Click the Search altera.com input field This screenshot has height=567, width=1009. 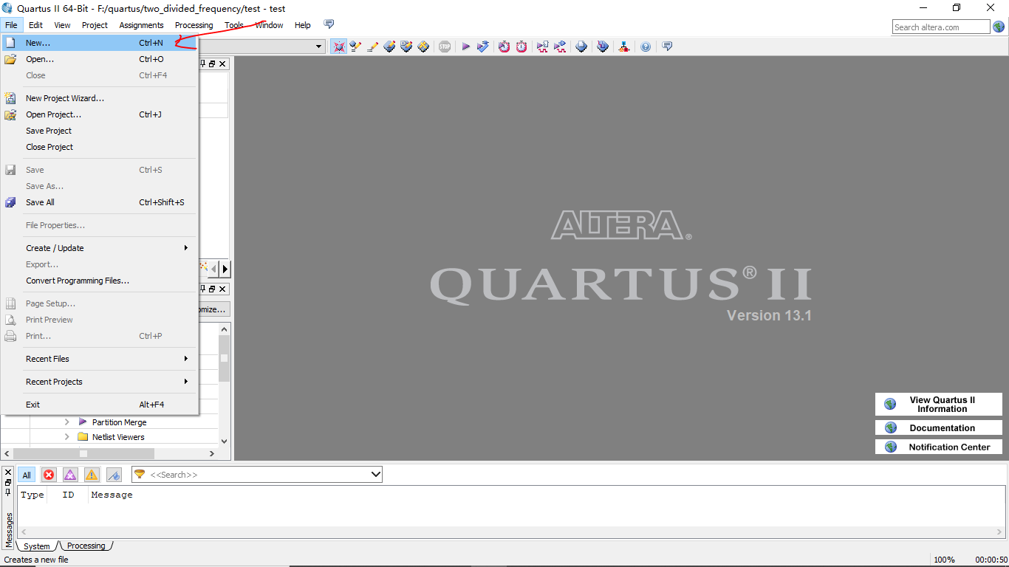pos(940,26)
